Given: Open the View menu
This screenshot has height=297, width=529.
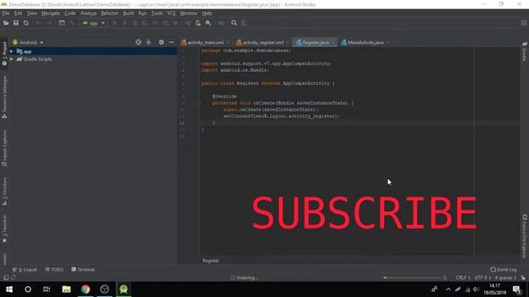Looking at the screenshot, I should [31, 13].
